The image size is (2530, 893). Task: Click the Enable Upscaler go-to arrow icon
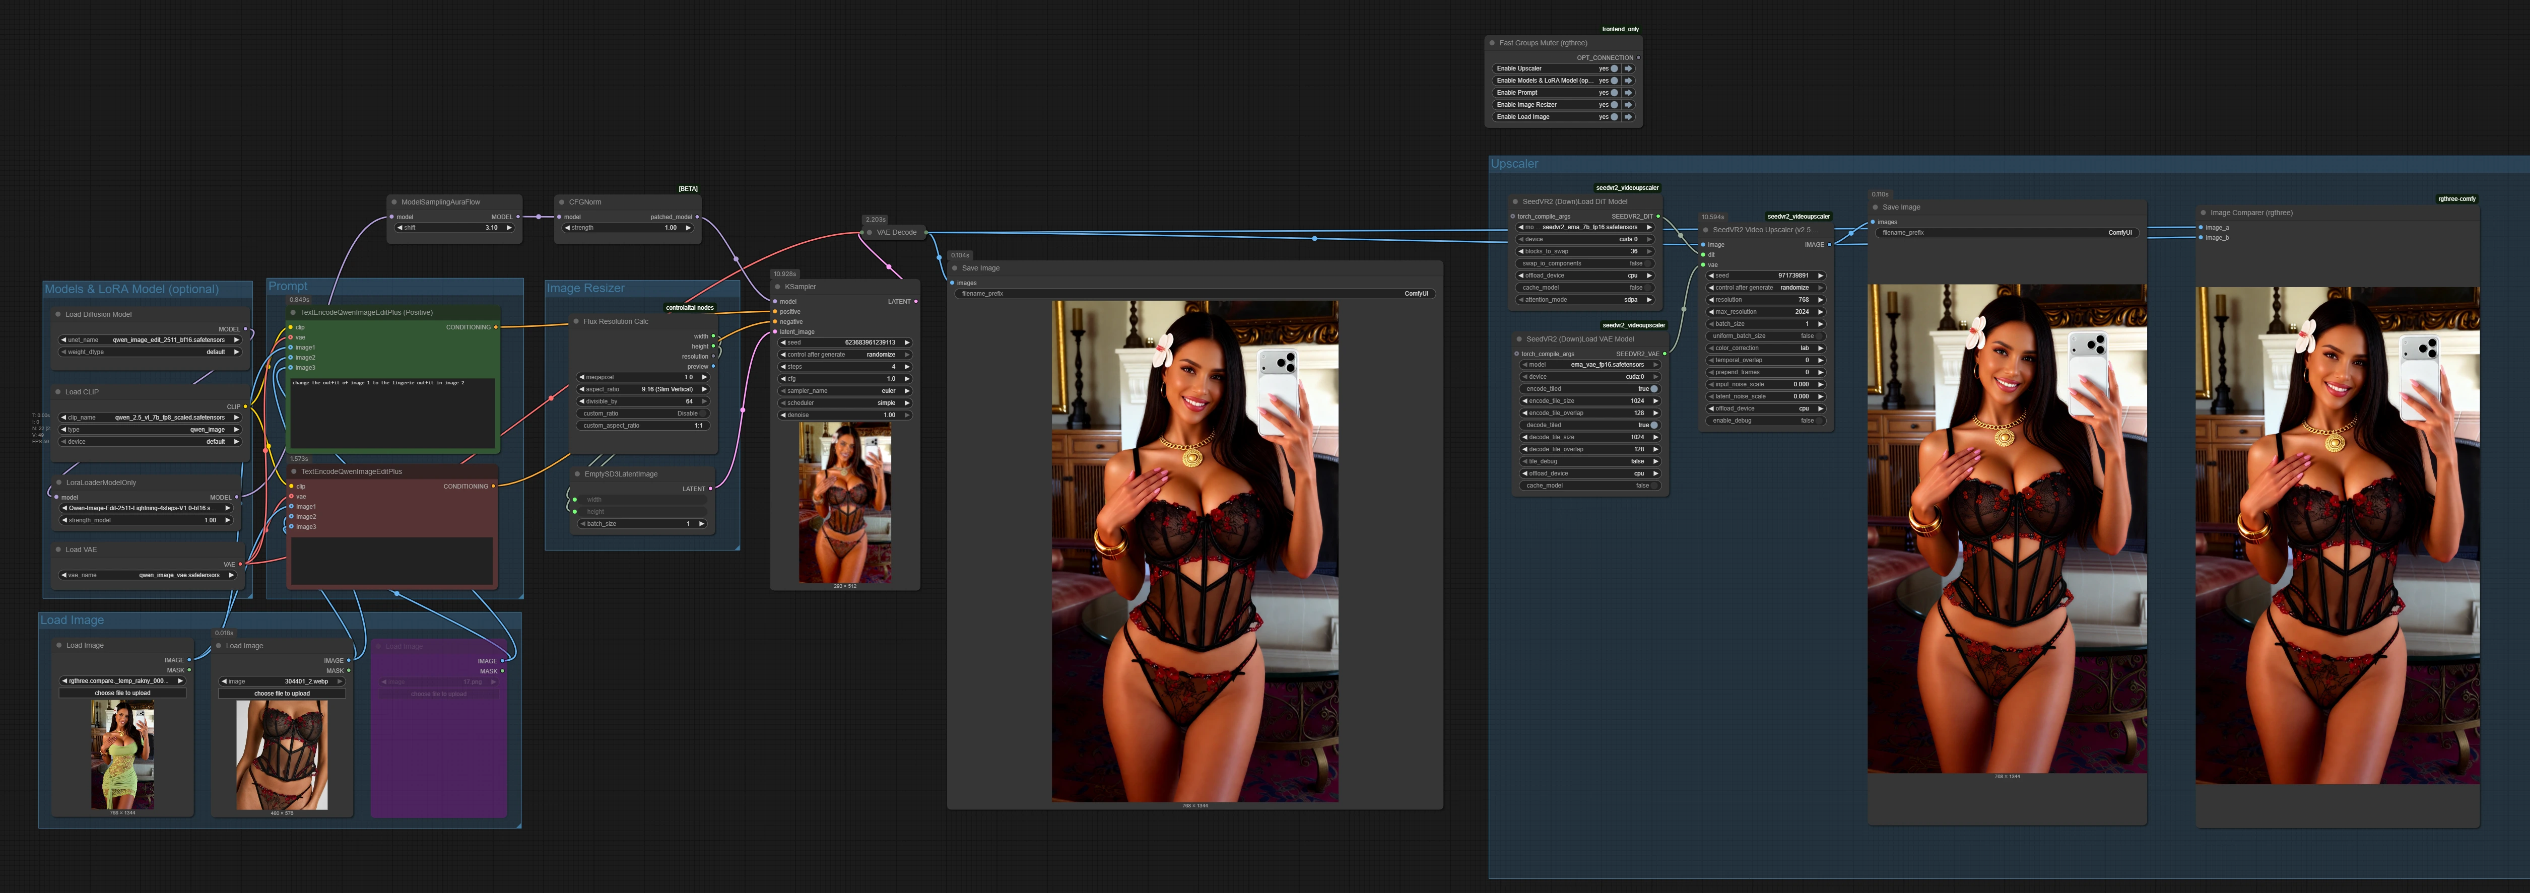(x=1627, y=69)
